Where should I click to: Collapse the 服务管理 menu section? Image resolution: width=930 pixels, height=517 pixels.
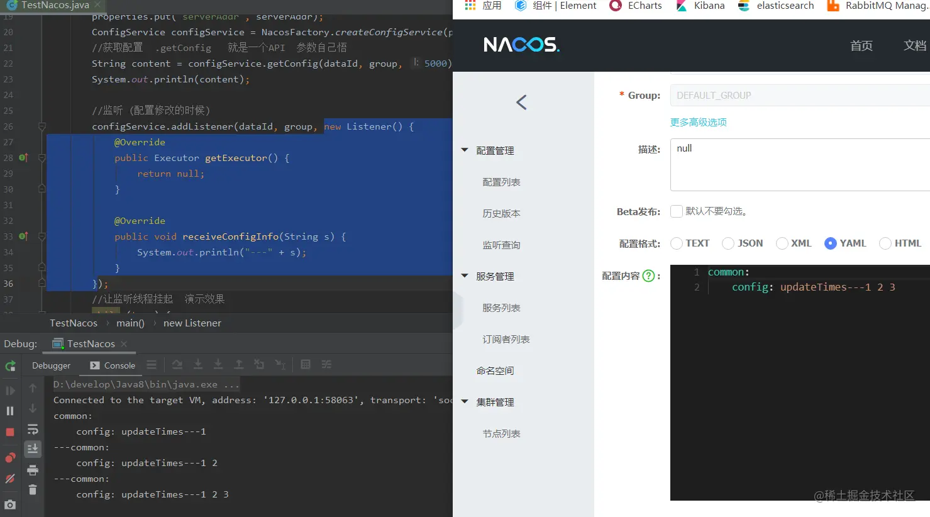[465, 276]
